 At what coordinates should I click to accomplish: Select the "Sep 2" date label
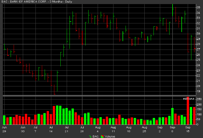(160, 129)
